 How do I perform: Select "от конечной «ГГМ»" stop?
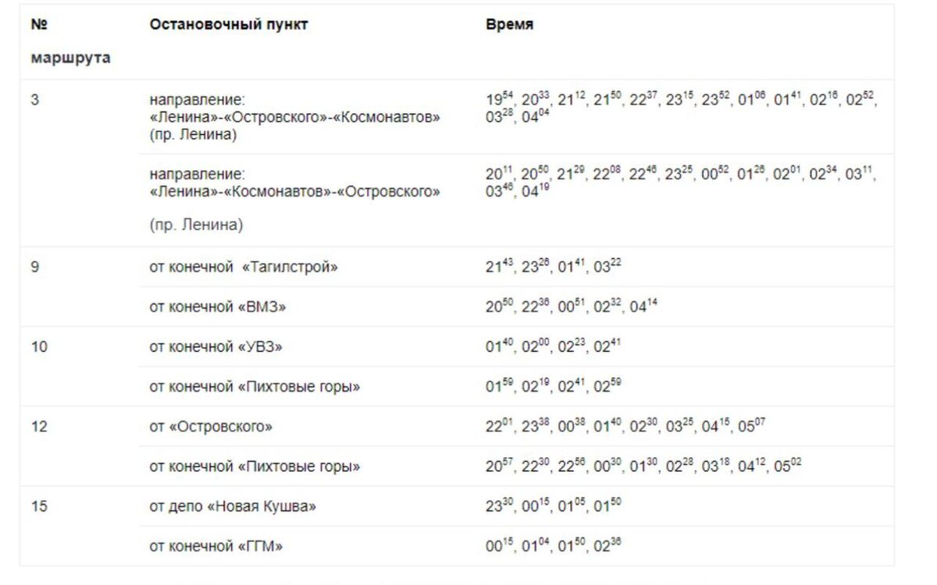216,547
